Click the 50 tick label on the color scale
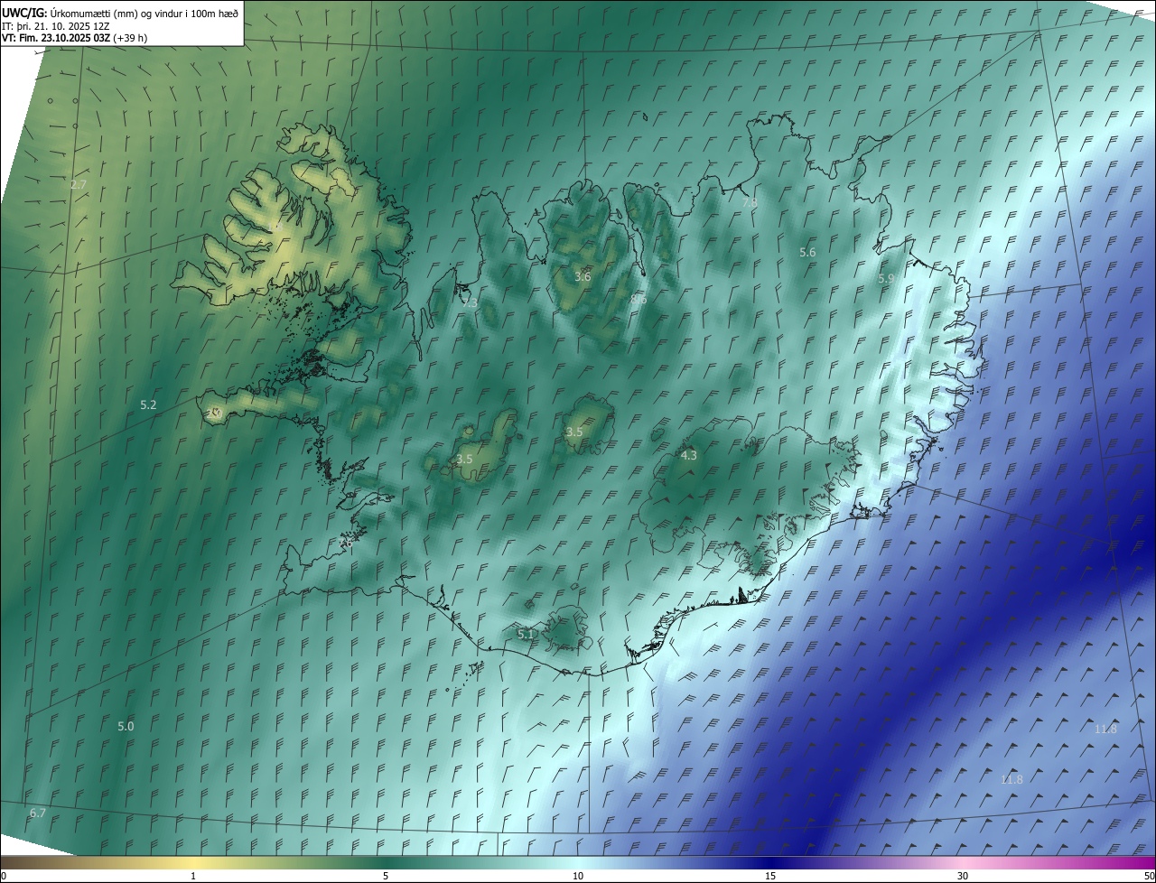Image resolution: width=1156 pixels, height=883 pixels. click(1149, 877)
